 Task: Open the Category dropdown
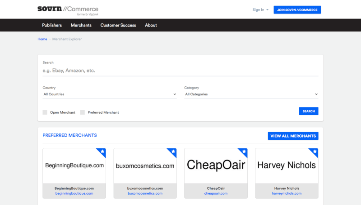coord(251,94)
